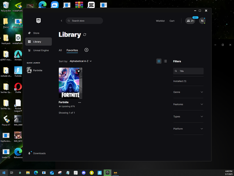Add a new collection with plus icon

(x=87, y=50)
